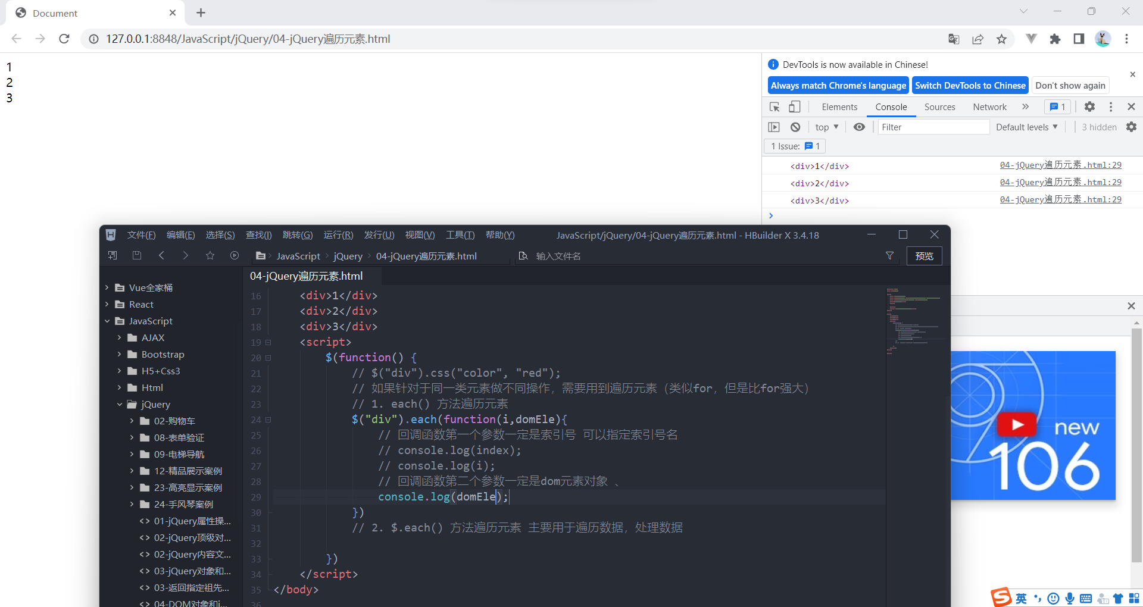Click the run play icon in HBuilder toolbar
Viewport: 1143px width, 607px height.
[234, 255]
